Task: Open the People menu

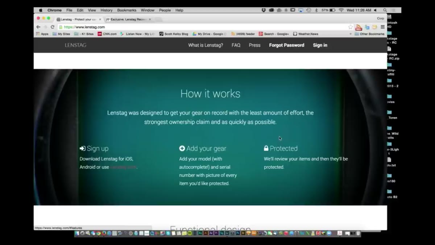Action: [x=165, y=10]
